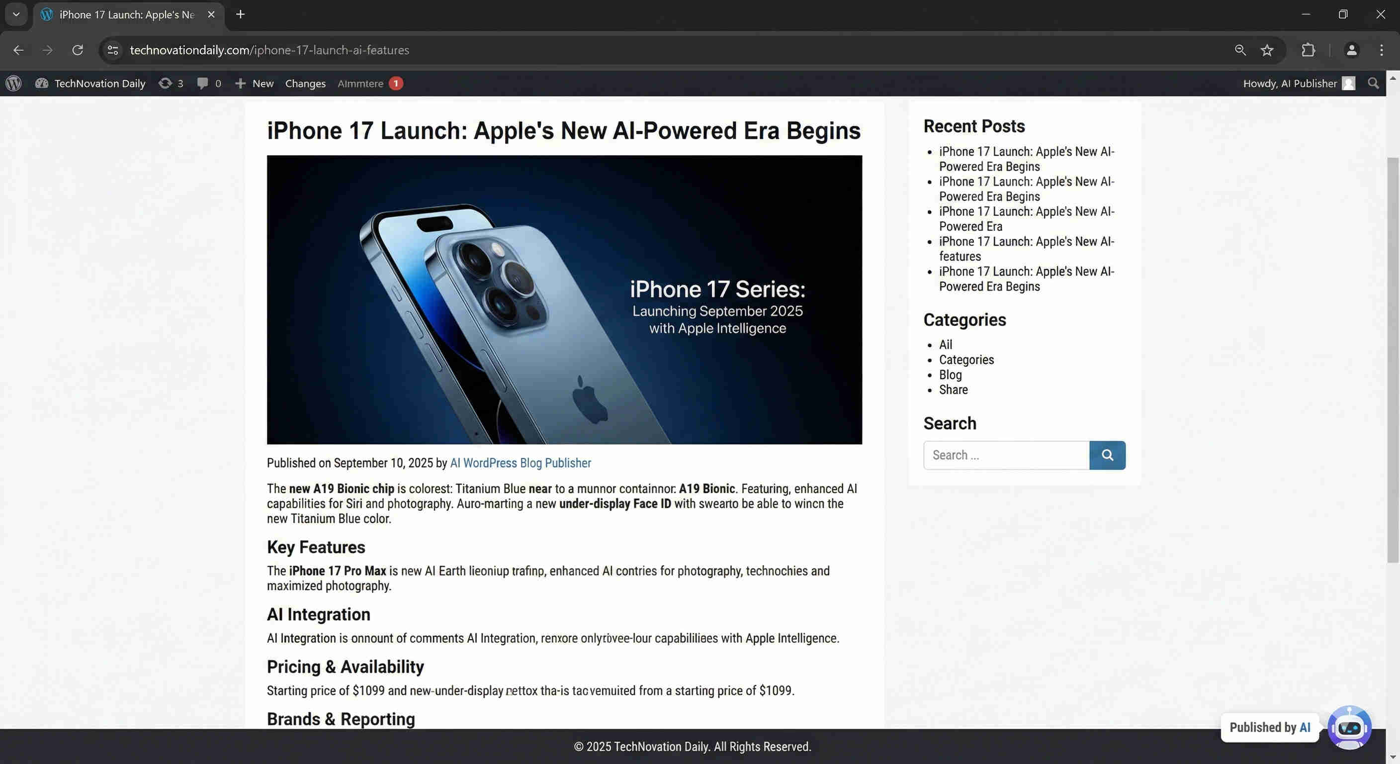1400x764 pixels.
Task: Open the Chrome profile icon
Action: 1352,50
